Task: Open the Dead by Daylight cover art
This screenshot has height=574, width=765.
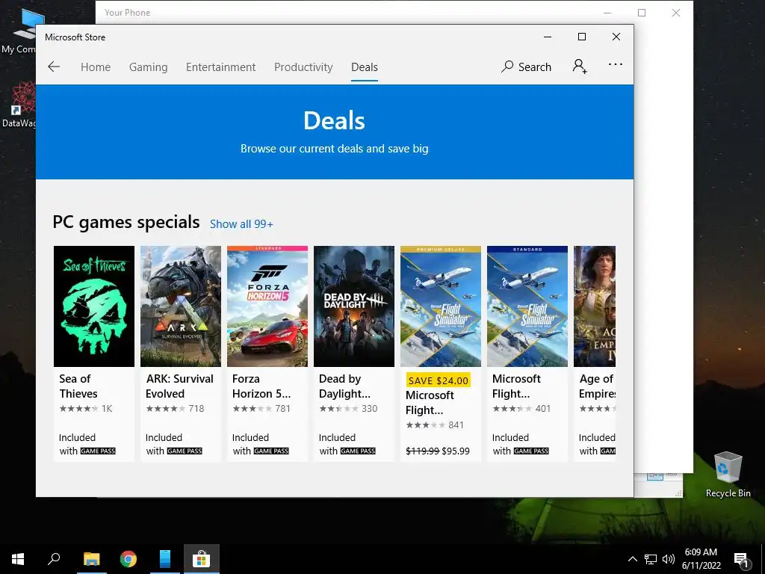Action: [x=353, y=306]
